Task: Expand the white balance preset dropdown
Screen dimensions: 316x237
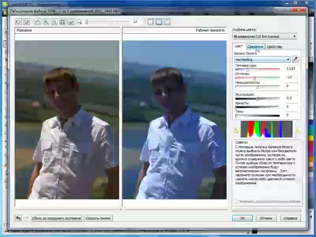Action: 288,59
